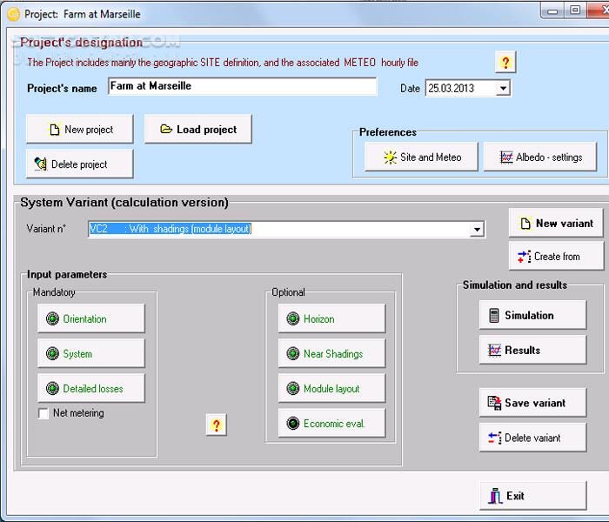The image size is (609, 522).
Task: Open Albedo settings
Action: pyautogui.click(x=540, y=157)
